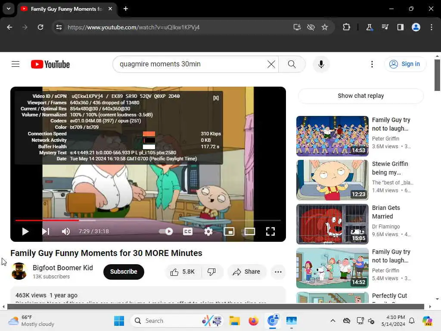Sign in to YouTube
Image resolution: width=441 pixels, height=331 pixels.
405,64
